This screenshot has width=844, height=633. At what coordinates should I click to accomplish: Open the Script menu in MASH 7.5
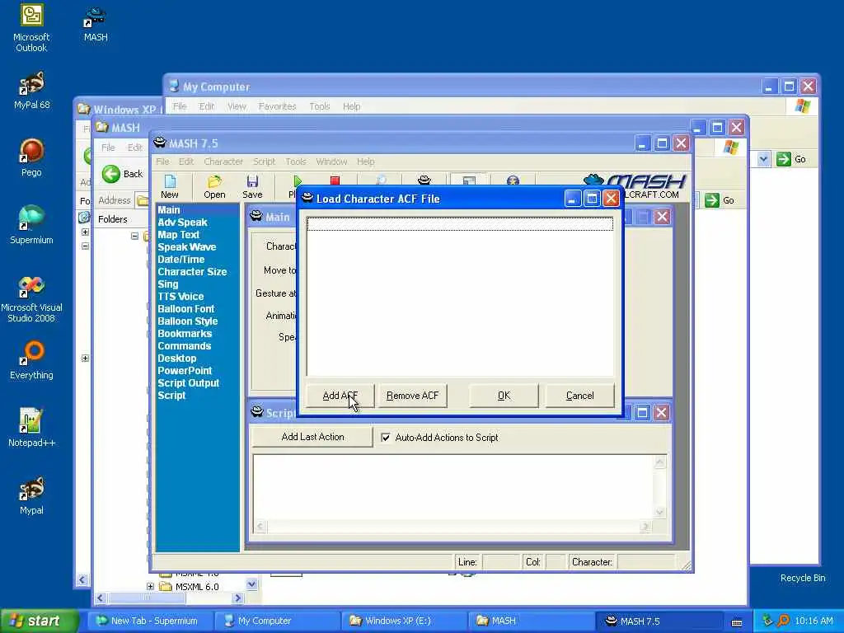(264, 162)
